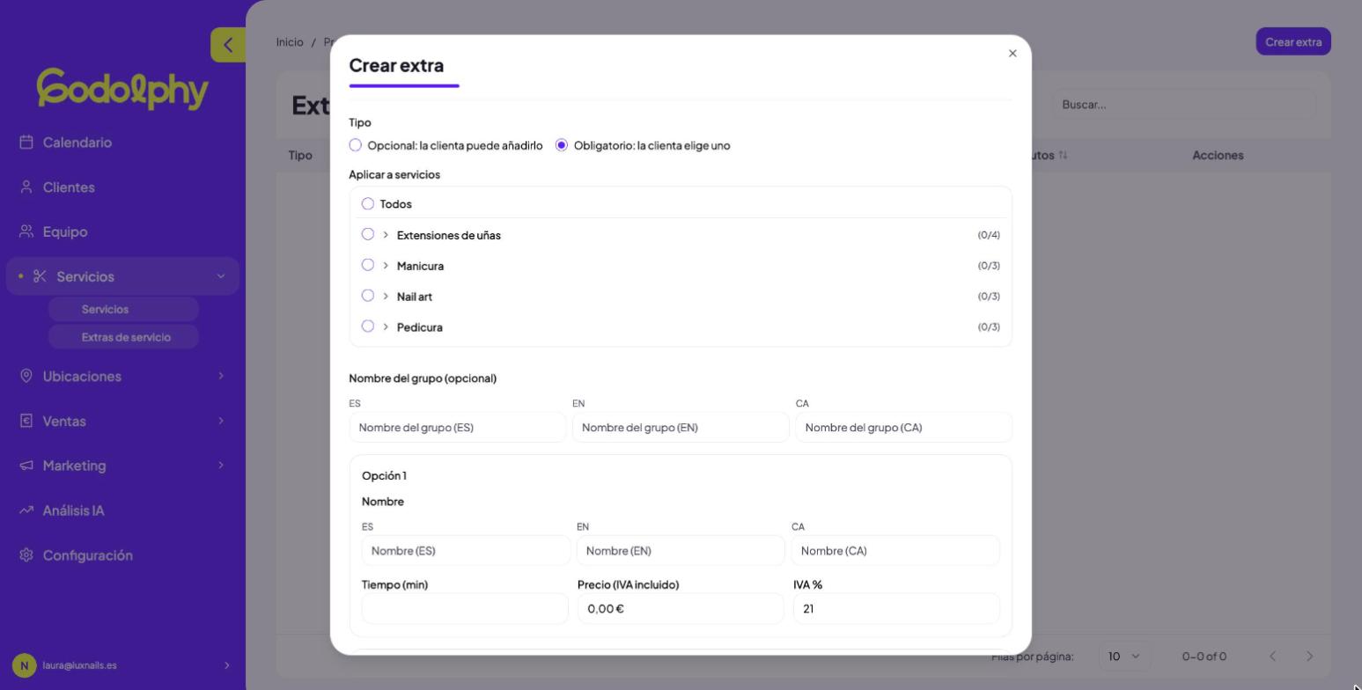Close the Crear extra dialog
Screen dimensions: 1362x690
(1012, 54)
